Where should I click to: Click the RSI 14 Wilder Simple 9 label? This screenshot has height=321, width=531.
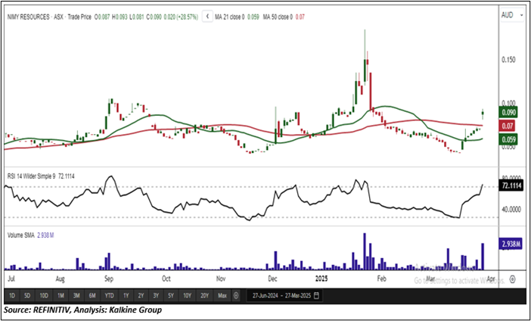(32, 176)
